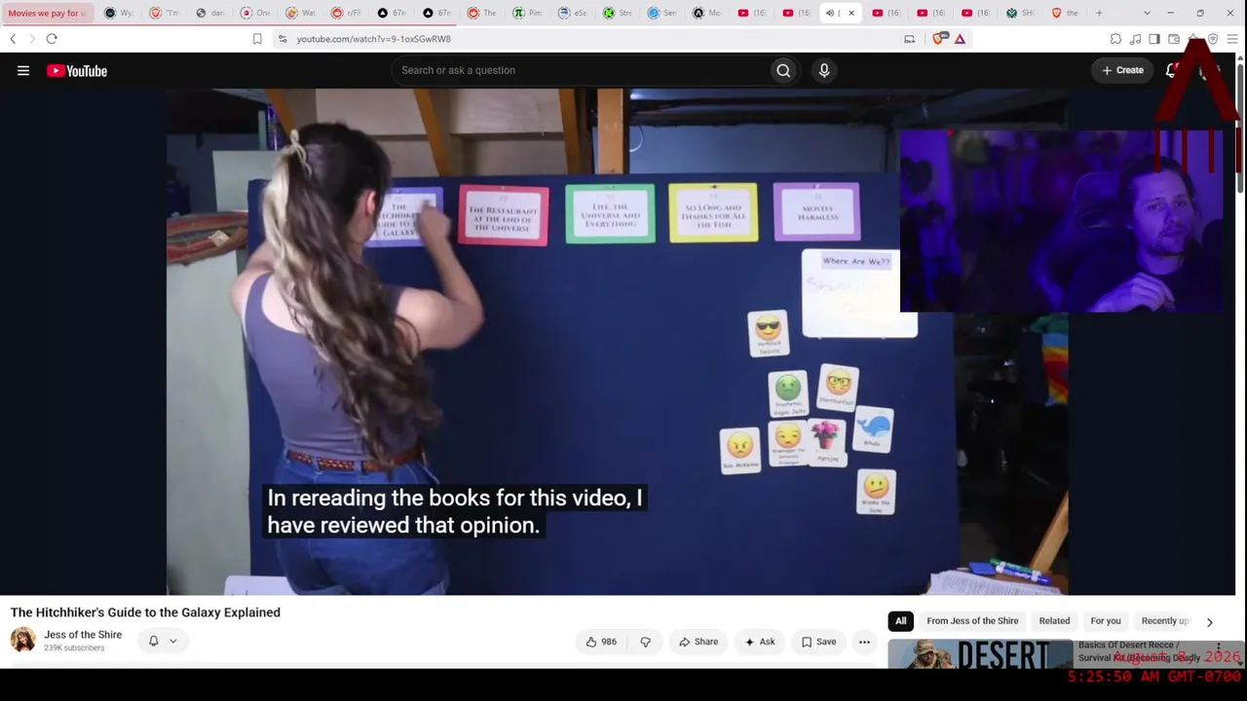1247x701 pixels.
Task: Click the address bar URL
Action: (374, 39)
